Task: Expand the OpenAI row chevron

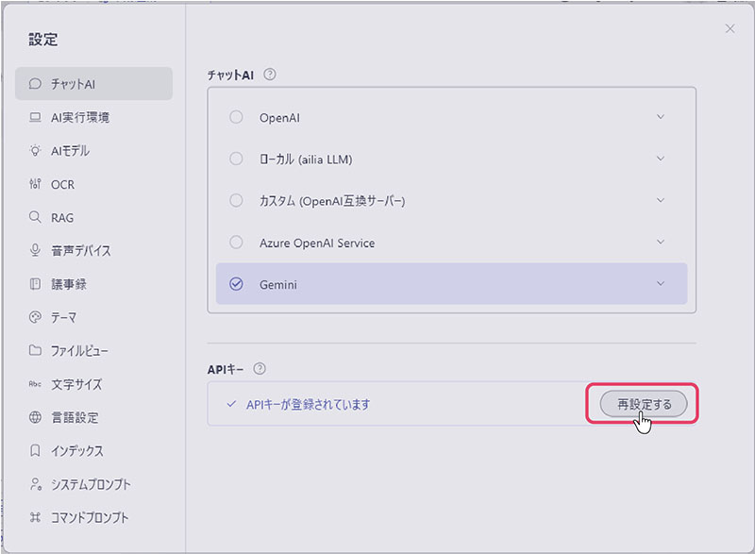Action: 661,117
